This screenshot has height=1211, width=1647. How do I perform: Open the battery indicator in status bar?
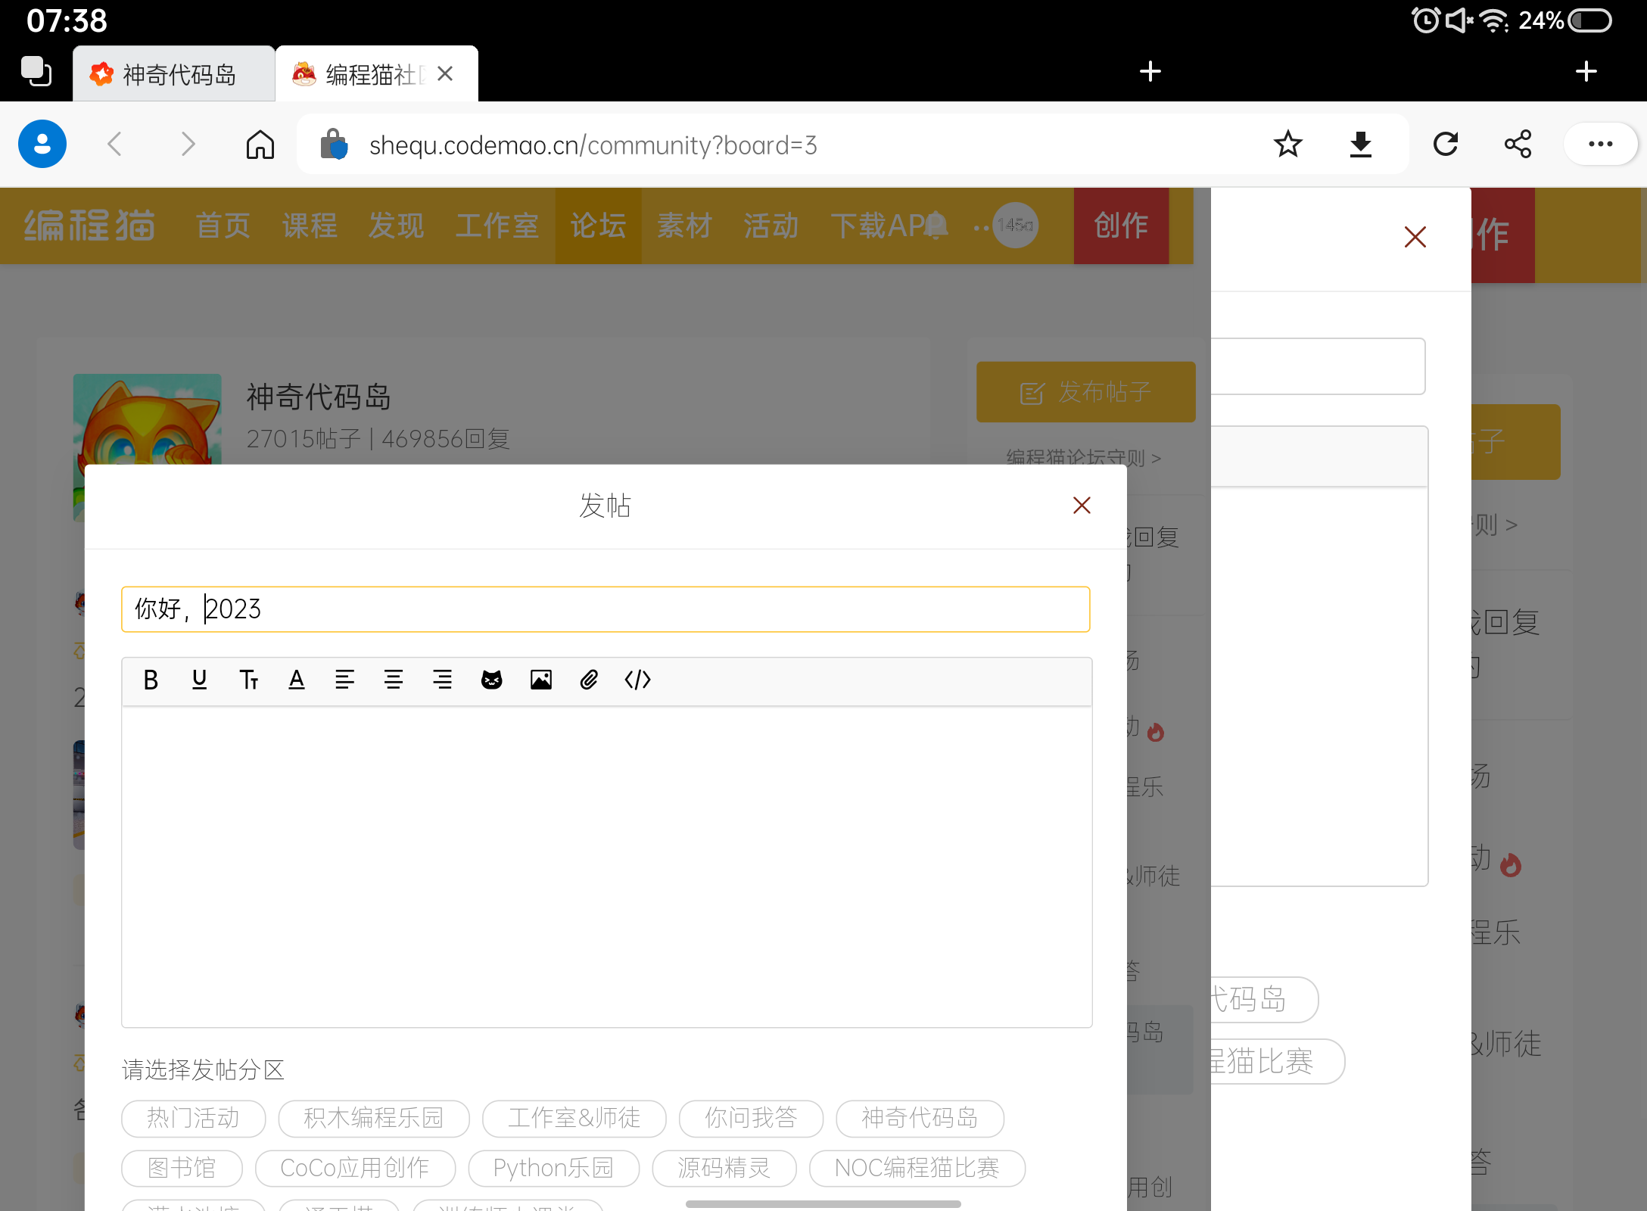pos(1589,20)
